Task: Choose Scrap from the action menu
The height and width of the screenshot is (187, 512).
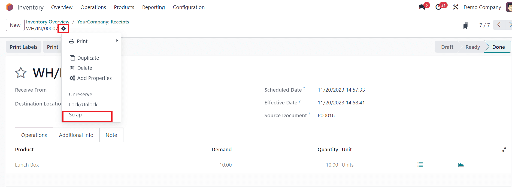Action: [x=75, y=115]
